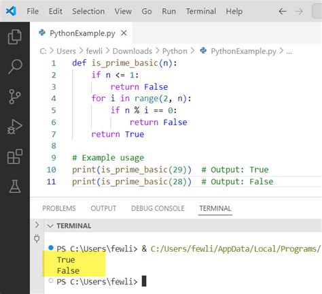Open the Help menu

[x=234, y=11]
